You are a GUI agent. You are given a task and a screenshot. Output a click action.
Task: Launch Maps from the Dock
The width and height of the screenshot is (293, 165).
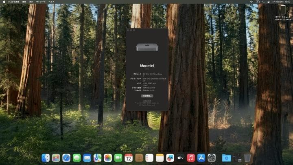[x=97, y=158]
